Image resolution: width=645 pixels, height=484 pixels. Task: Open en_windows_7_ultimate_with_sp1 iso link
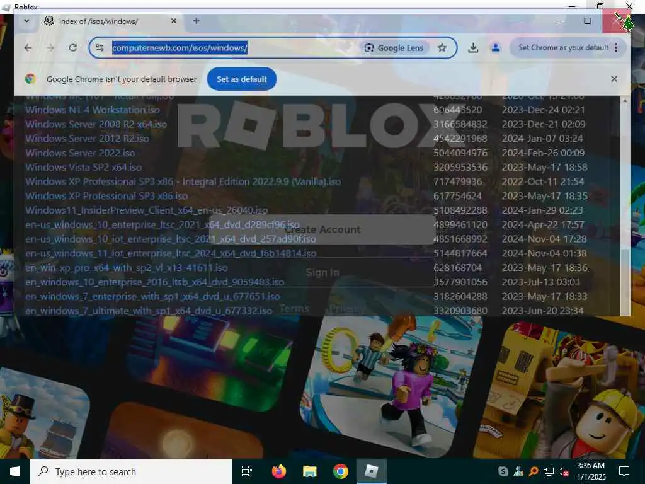tap(149, 311)
